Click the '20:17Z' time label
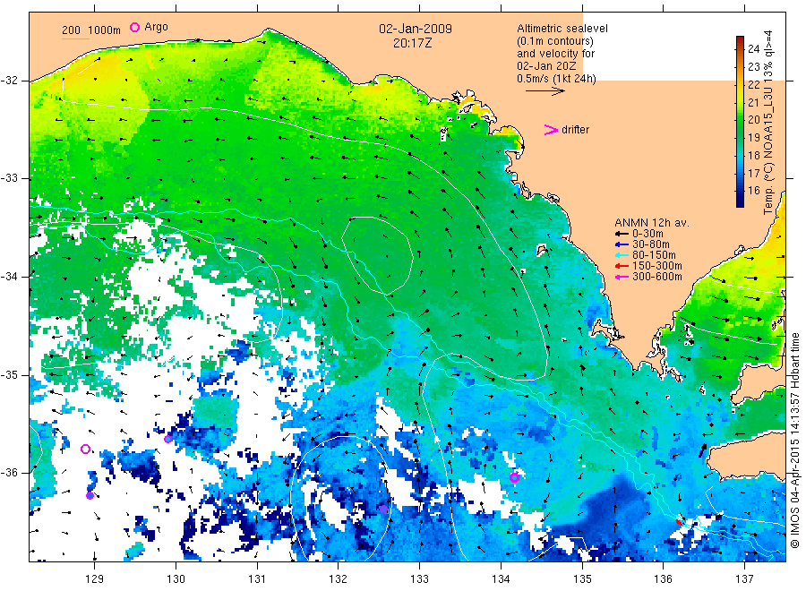 click(x=412, y=43)
